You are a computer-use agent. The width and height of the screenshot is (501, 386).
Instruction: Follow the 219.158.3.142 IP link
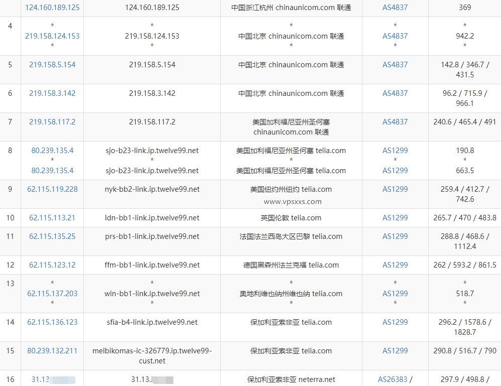pyautogui.click(x=52, y=93)
